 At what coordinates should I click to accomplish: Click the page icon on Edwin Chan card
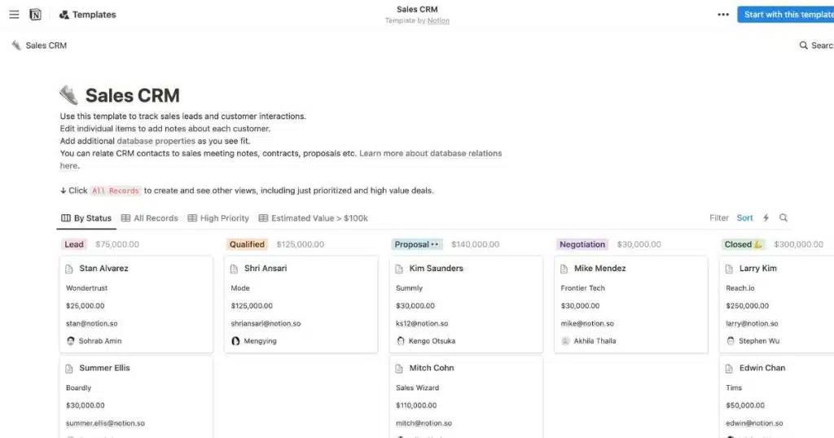point(729,368)
